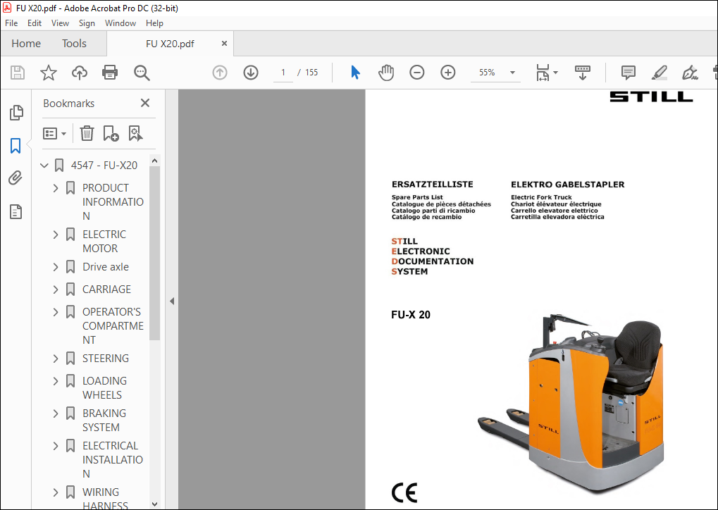Go to previous page arrow
The image size is (718, 510).
pos(220,73)
